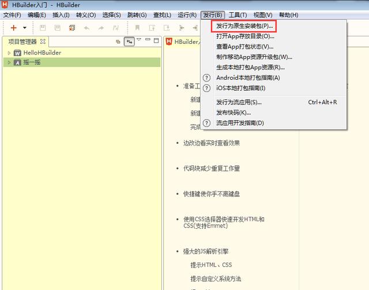Viewport: 369px width, 290px height.
Task: Click the Save All toolbar icon
Action: click(x=58, y=28)
